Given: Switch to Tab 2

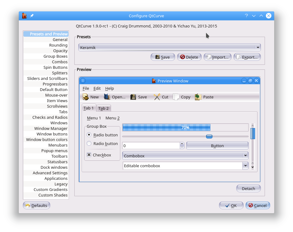Looking at the screenshot, I should (x=104, y=108).
